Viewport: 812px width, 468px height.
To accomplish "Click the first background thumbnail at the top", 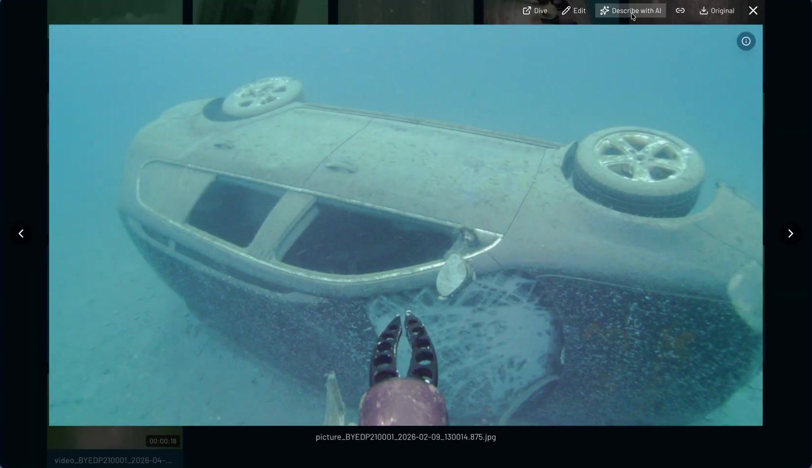I will coord(115,12).
